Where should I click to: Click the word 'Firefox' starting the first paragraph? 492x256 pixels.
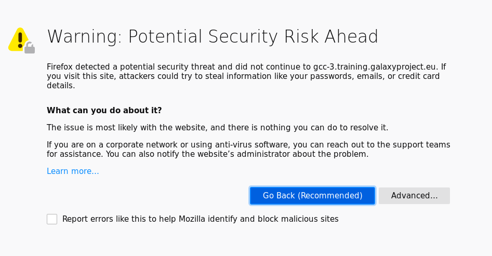click(x=60, y=67)
